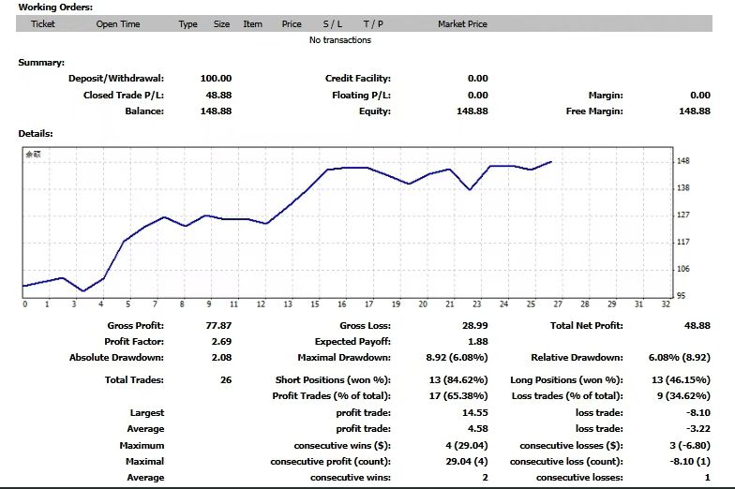Select Profit Trades value 17 (65.38%)
The height and width of the screenshot is (489, 735).
[458, 395]
